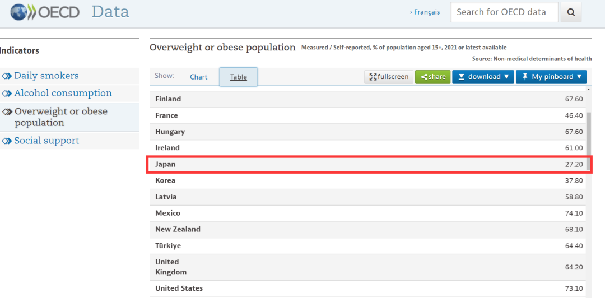
Task: Click the United States table row
Action: (369, 288)
